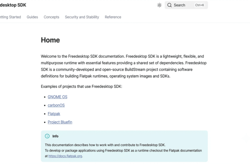Image resolution: width=250 pixels, height=164 pixels.
Task: Open the Getting Started tab
Action: pyautogui.click(x=10, y=17)
